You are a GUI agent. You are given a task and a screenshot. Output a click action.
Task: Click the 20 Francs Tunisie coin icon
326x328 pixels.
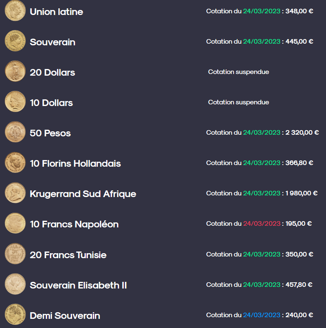pyautogui.click(x=15, y=254)
